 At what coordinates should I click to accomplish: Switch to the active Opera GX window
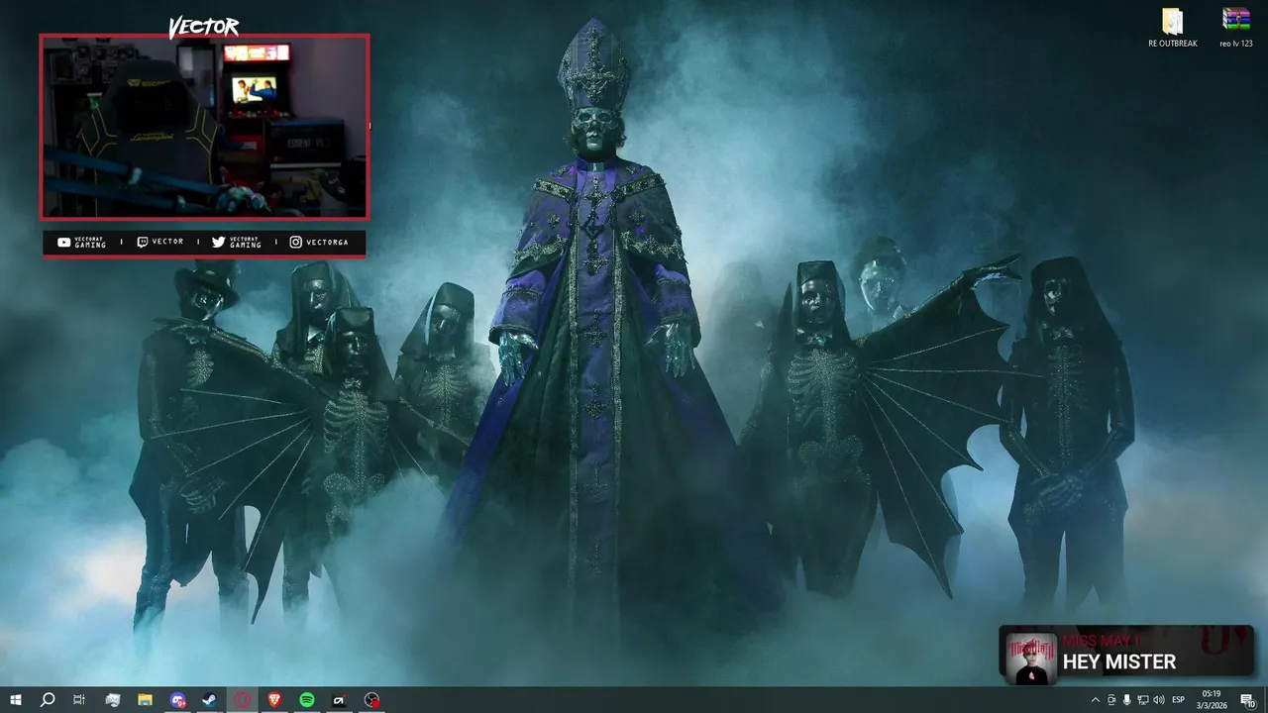point(243,700)
